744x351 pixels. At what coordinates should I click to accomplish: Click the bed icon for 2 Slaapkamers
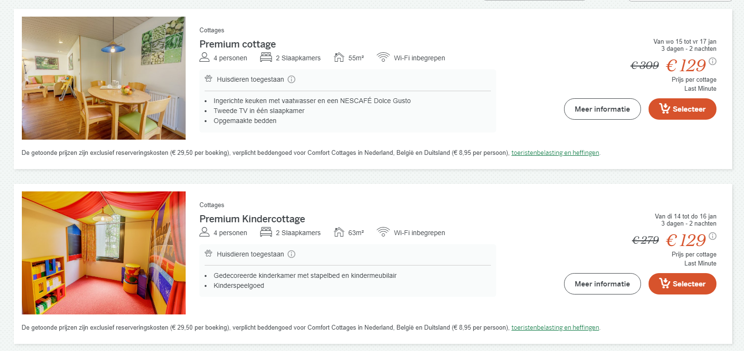tap(265, 57)
